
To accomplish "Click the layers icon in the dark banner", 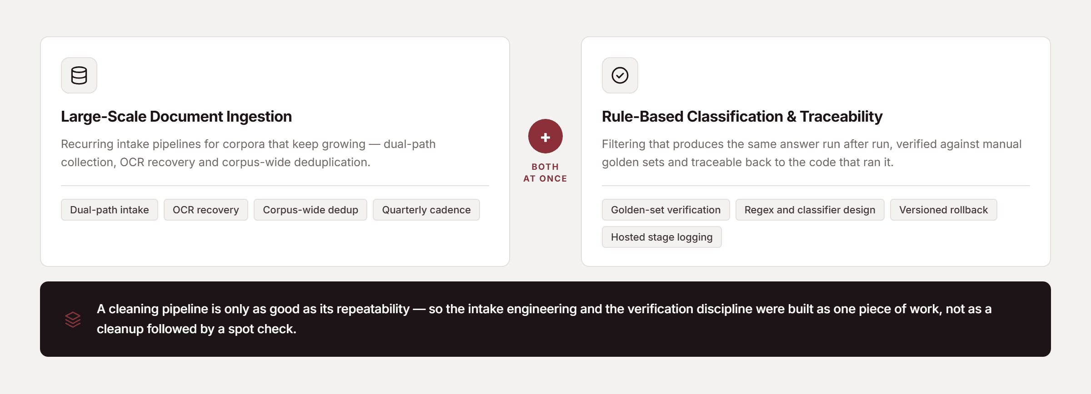I will [73, 319].
